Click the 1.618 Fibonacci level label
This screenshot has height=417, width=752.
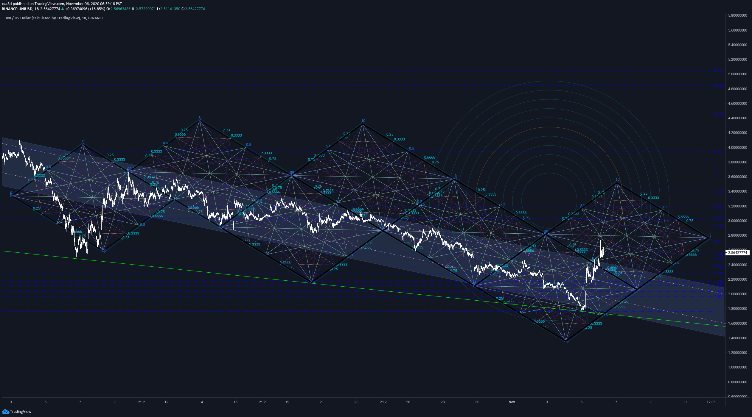[x=719, y=86]
